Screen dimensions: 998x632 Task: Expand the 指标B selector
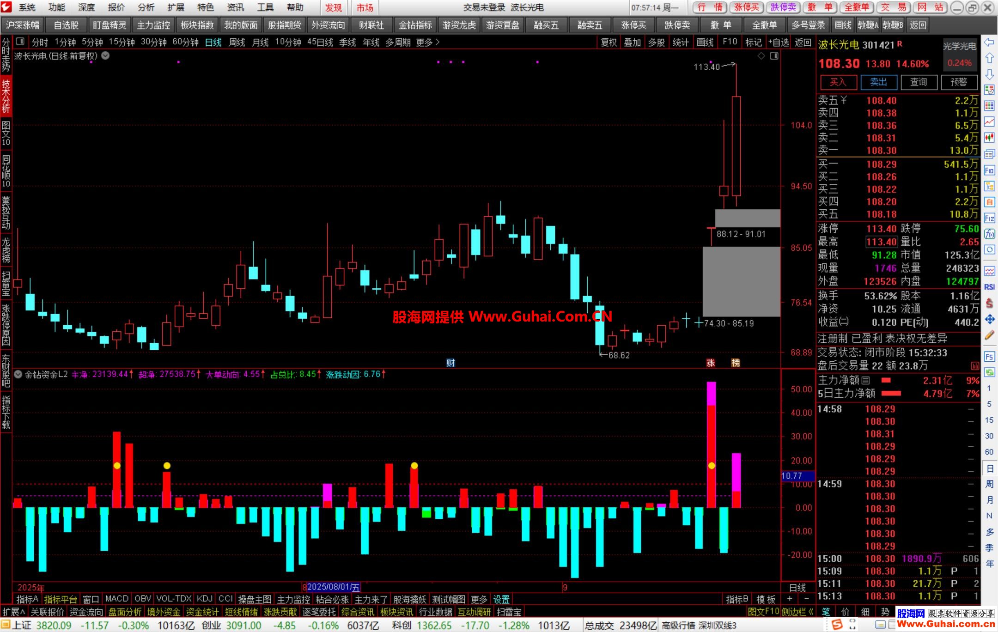pos(737,599)
